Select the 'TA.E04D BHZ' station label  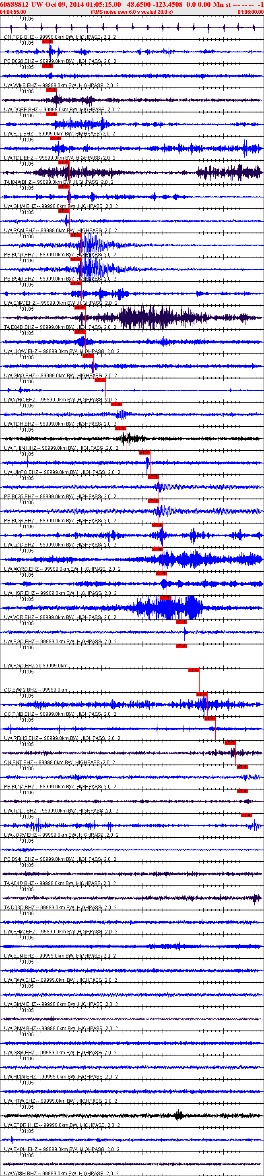tap(19, 327)
